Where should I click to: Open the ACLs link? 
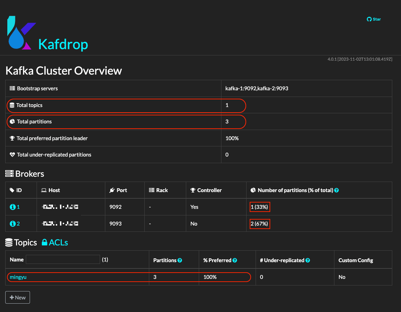coord(58,242)
